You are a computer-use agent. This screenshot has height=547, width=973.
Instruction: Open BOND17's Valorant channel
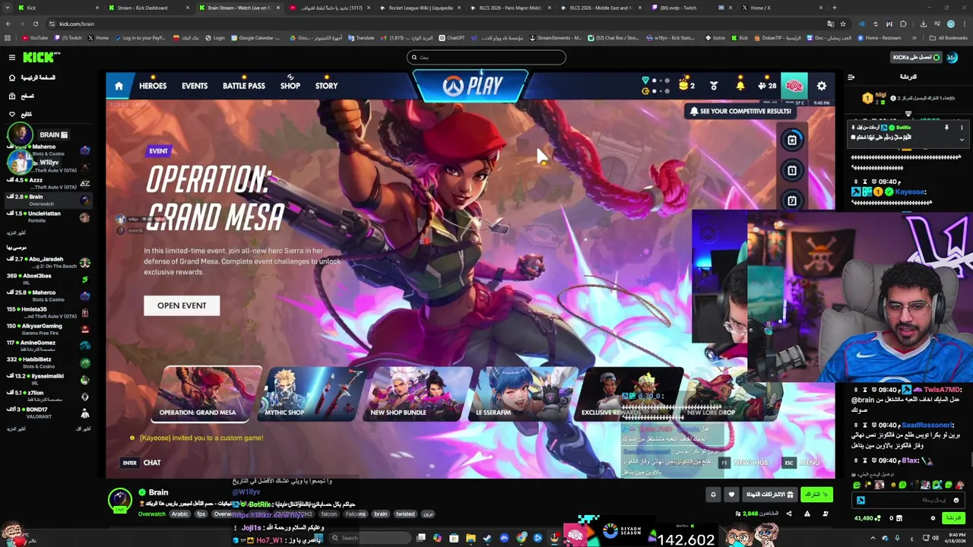pyautogui.click(x=48, y=413)
